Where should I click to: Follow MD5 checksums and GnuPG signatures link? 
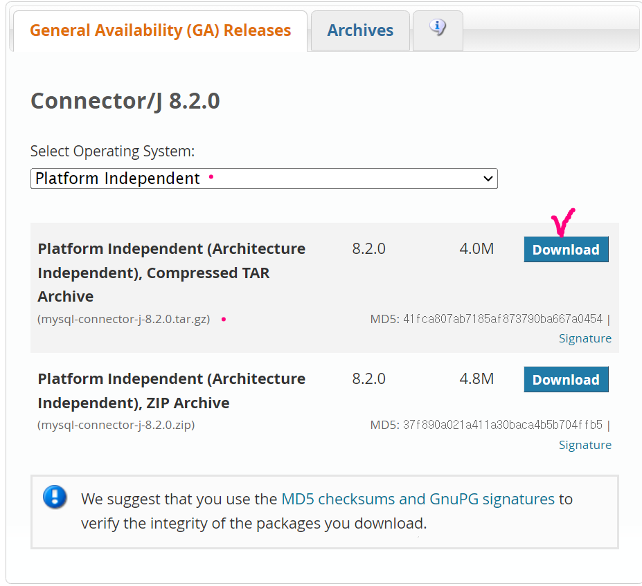pos(418,500)
